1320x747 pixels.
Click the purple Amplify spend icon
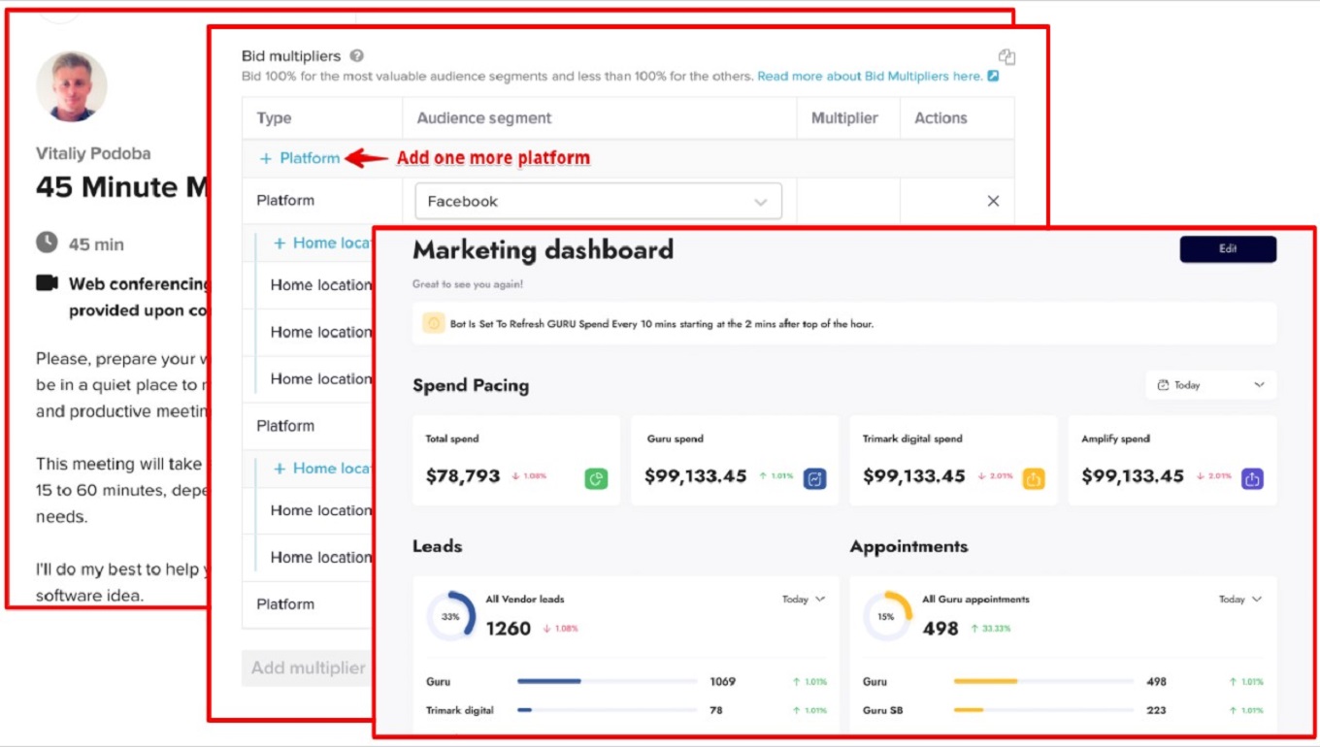coord(1252,478)
